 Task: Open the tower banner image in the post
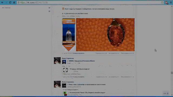click(69, 35)
